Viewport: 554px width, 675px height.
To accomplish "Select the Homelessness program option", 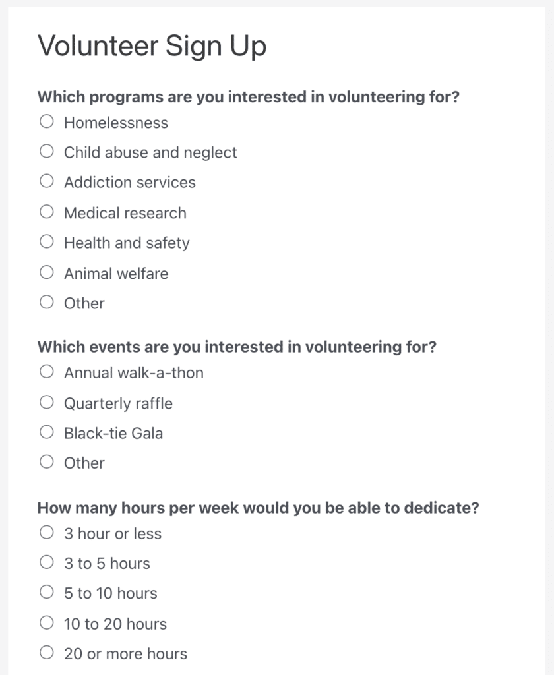I will click(46, 122).
